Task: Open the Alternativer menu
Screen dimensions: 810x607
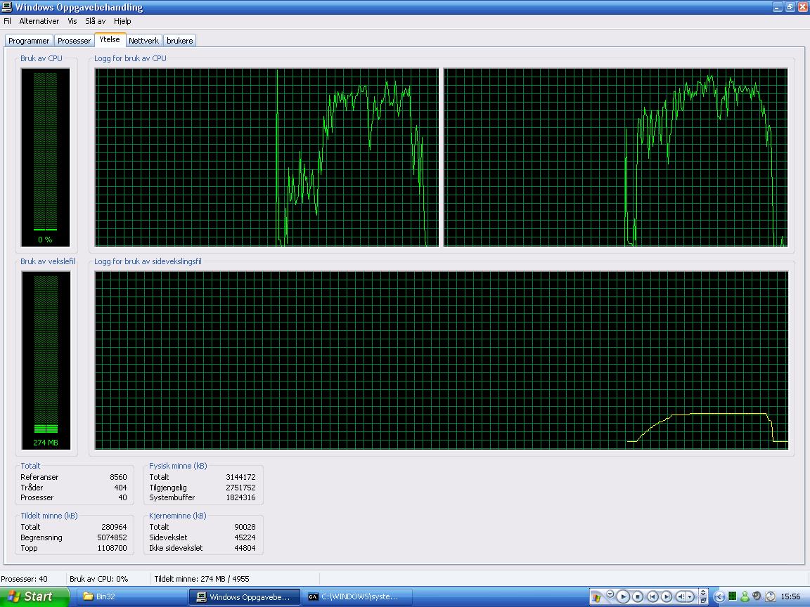Action: click(39, 21)
